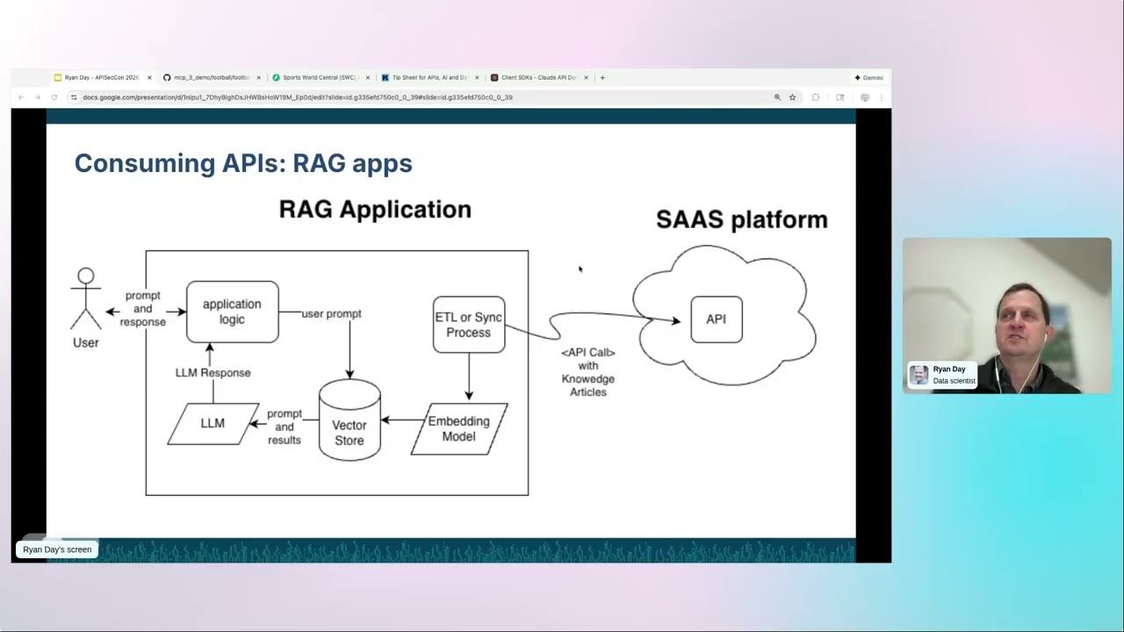This screenshot has height=632, width=1124.
Task: Switch to Sports World Central tab
Action: point(318,77)
